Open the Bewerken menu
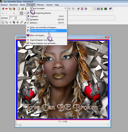This screenshot has width=128, height=132. point(14,5)
